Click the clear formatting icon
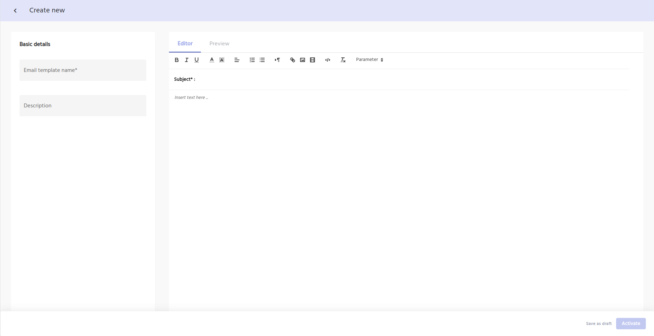The width and height of the screenshot is (654, 336). pyautogui.click(x=343, y=60)
